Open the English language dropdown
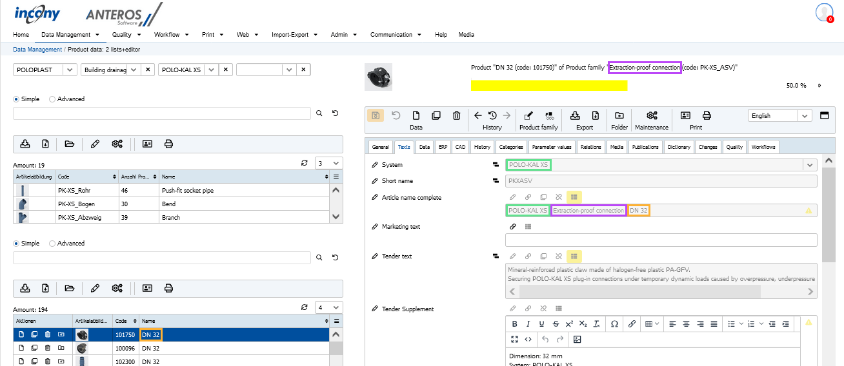This screenshot has height=366, width=844. (805, 116)
